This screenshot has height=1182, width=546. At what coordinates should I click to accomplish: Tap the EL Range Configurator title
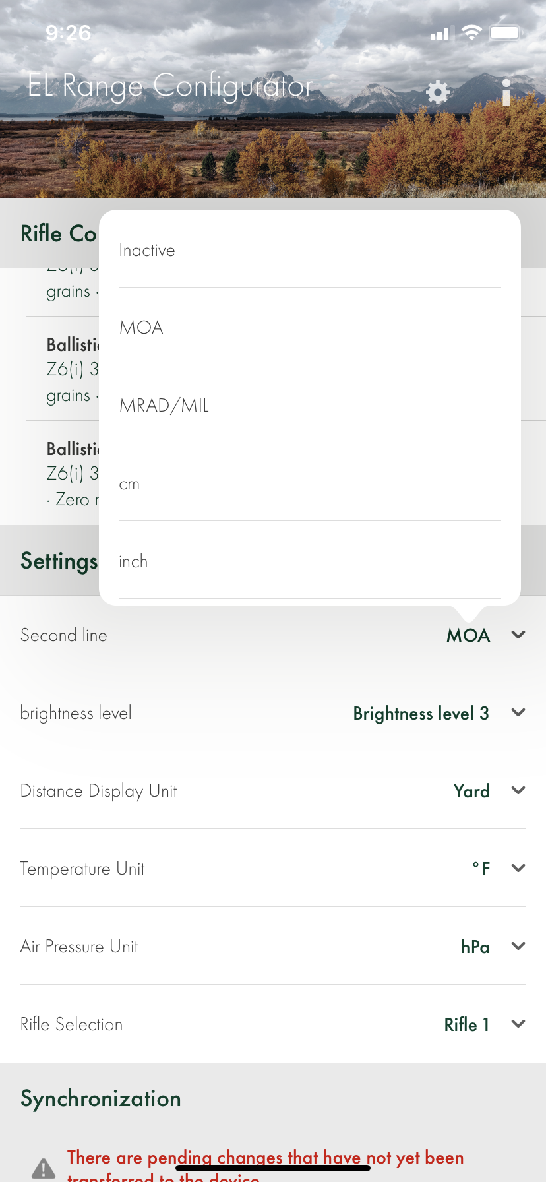170,86
